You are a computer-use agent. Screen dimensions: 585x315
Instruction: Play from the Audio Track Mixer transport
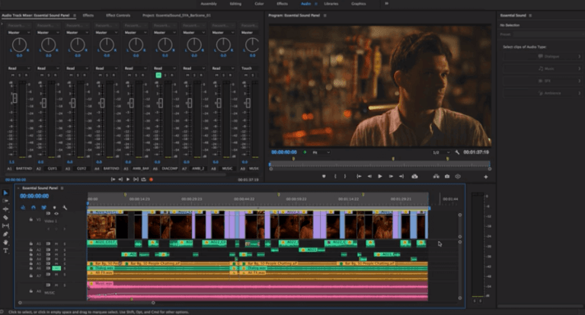pos(128,180)
